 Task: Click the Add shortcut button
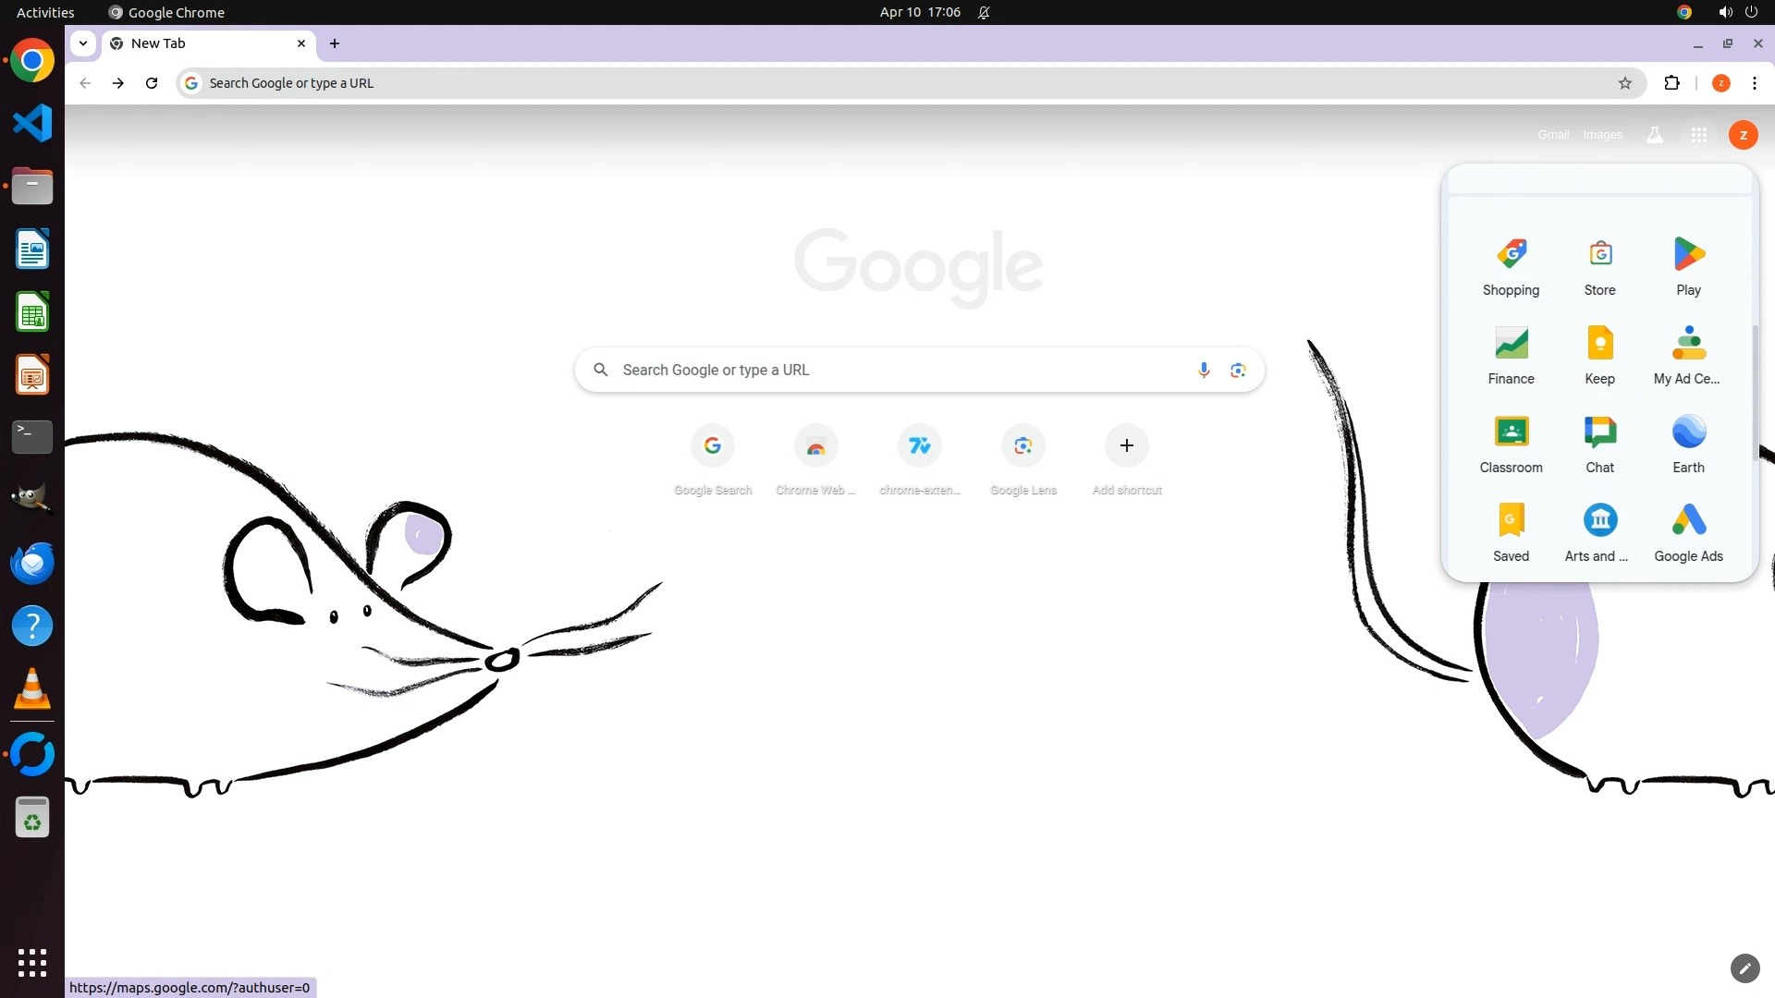pos(1126,446)
